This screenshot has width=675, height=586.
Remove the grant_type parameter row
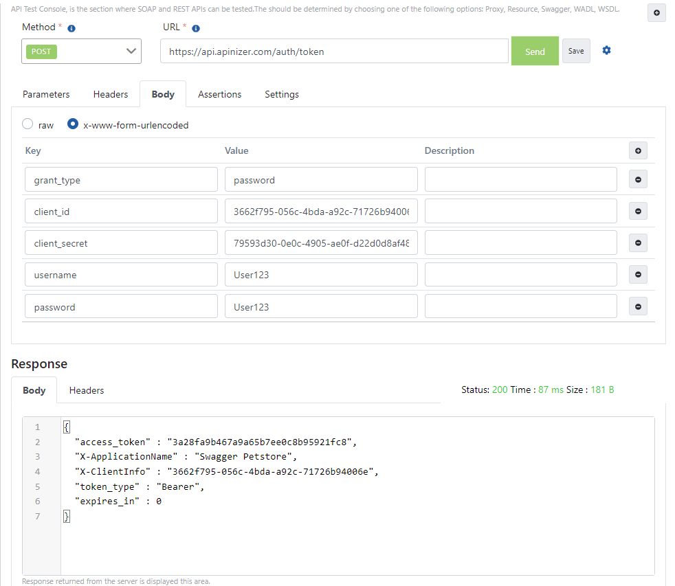point(638,179)
